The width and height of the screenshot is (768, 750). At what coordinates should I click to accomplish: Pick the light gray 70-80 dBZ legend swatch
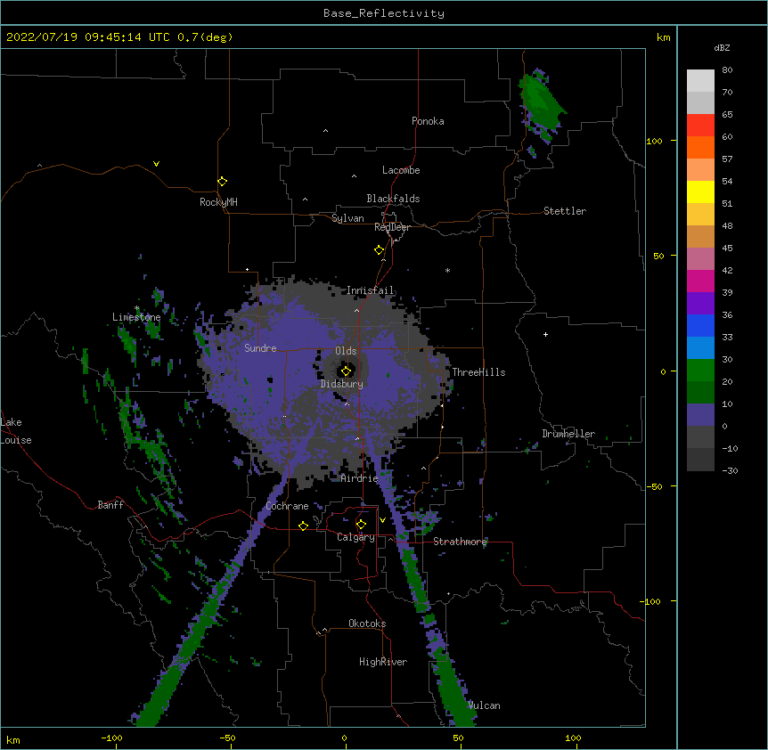(x=700, y=81)
